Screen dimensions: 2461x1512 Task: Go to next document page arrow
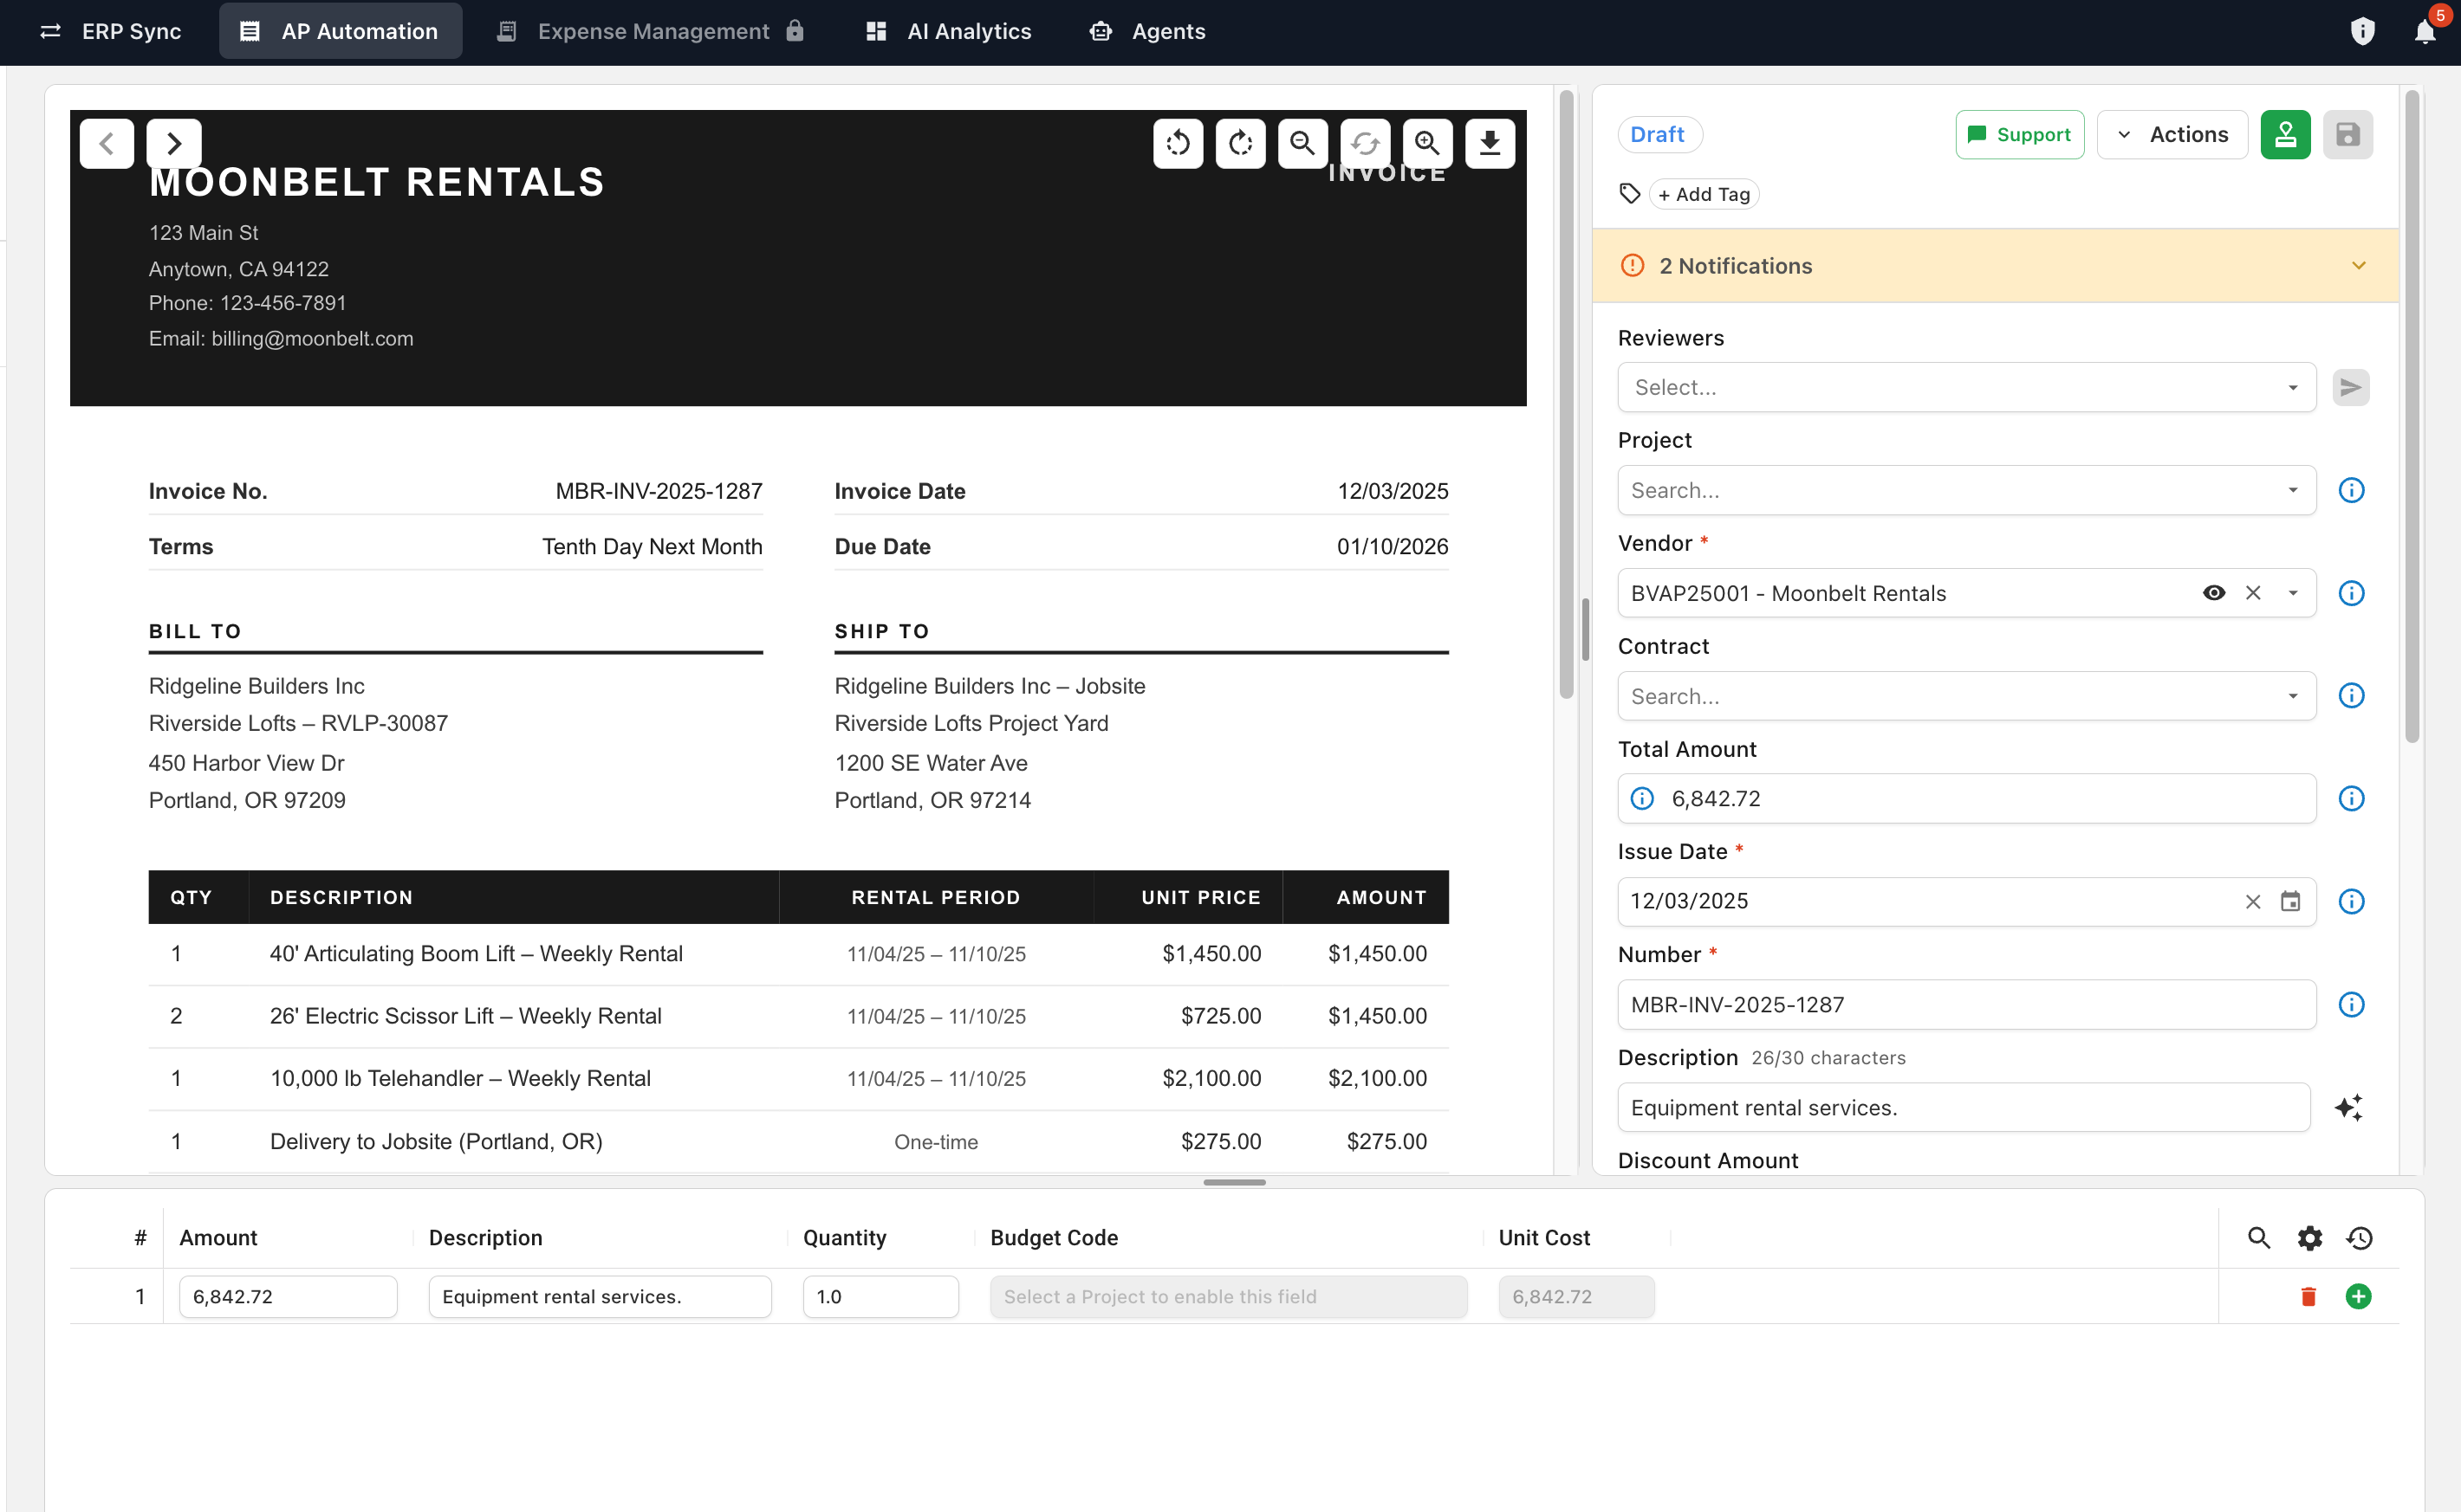174,144
